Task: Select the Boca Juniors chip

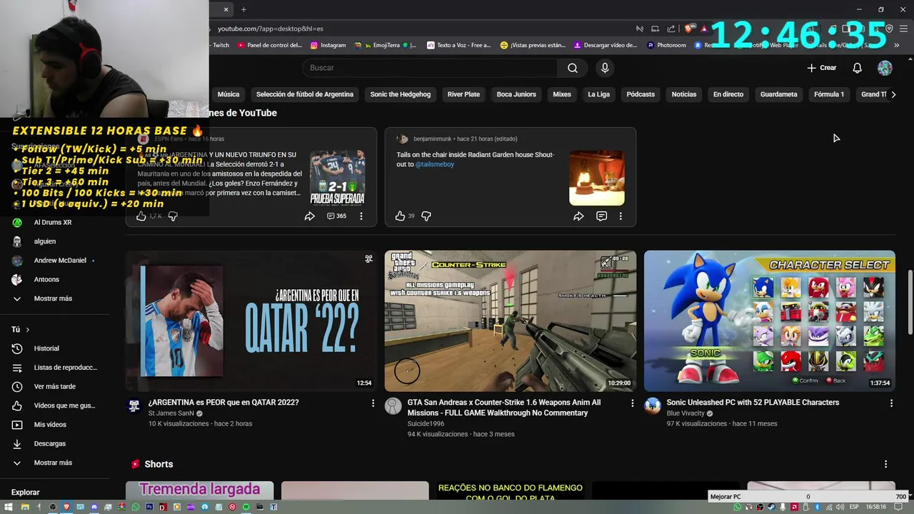Action: (516, 94)
